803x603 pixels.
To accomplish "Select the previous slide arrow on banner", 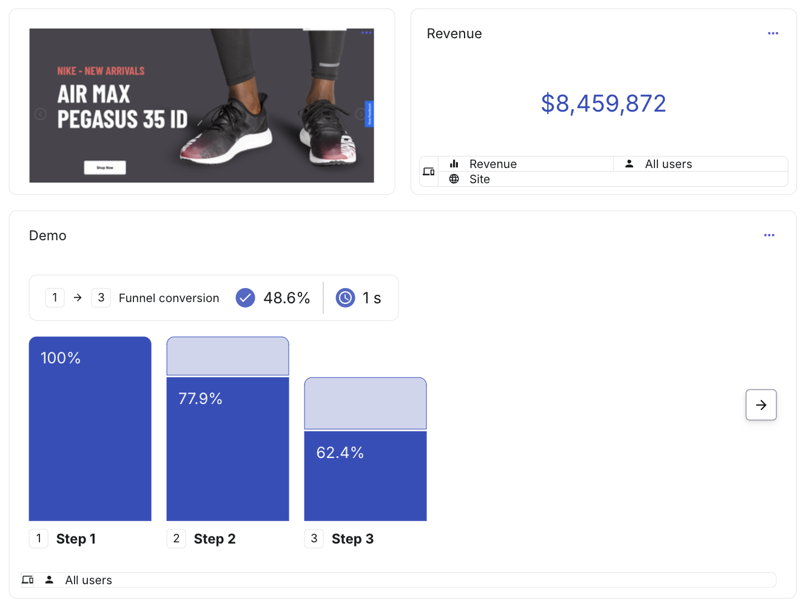I will click(x=41, y=114).
